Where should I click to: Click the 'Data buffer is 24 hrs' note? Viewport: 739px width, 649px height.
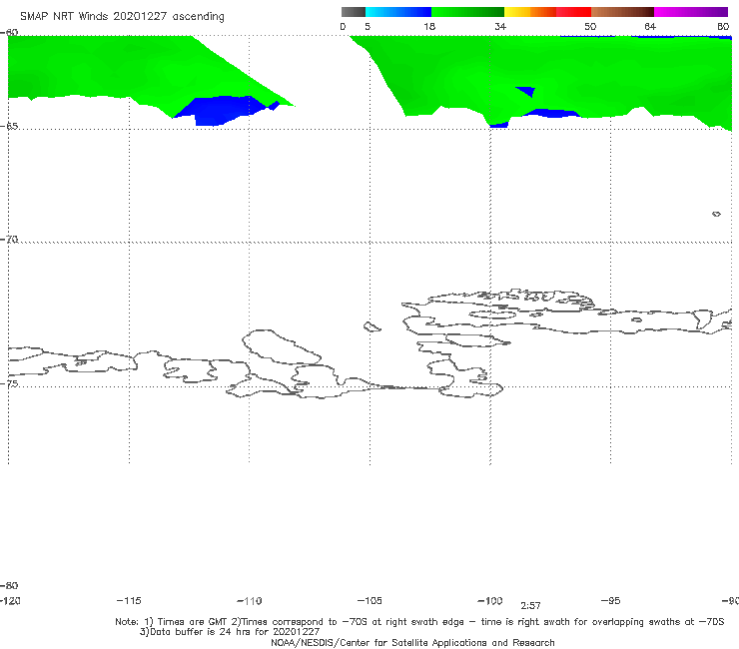click(x=230, y=632)
